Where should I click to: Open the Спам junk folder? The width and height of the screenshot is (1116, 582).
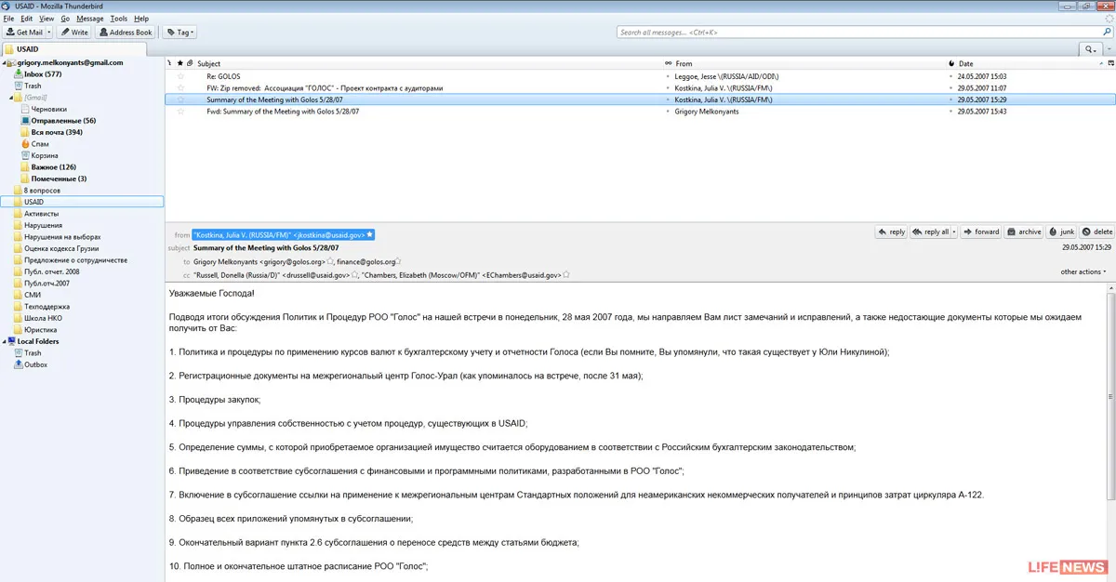tap(40, 144)
